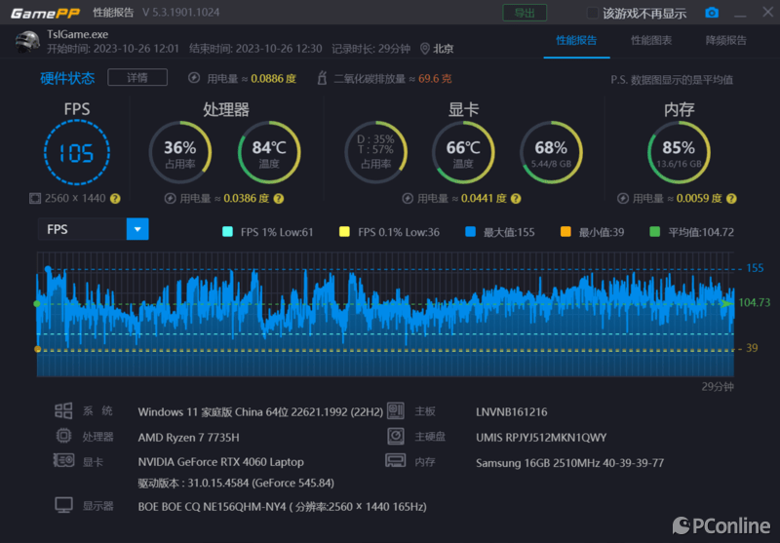
Task: Click the processor 36% usage gauge
Action: pyautogui.click(x=180, y=152)
